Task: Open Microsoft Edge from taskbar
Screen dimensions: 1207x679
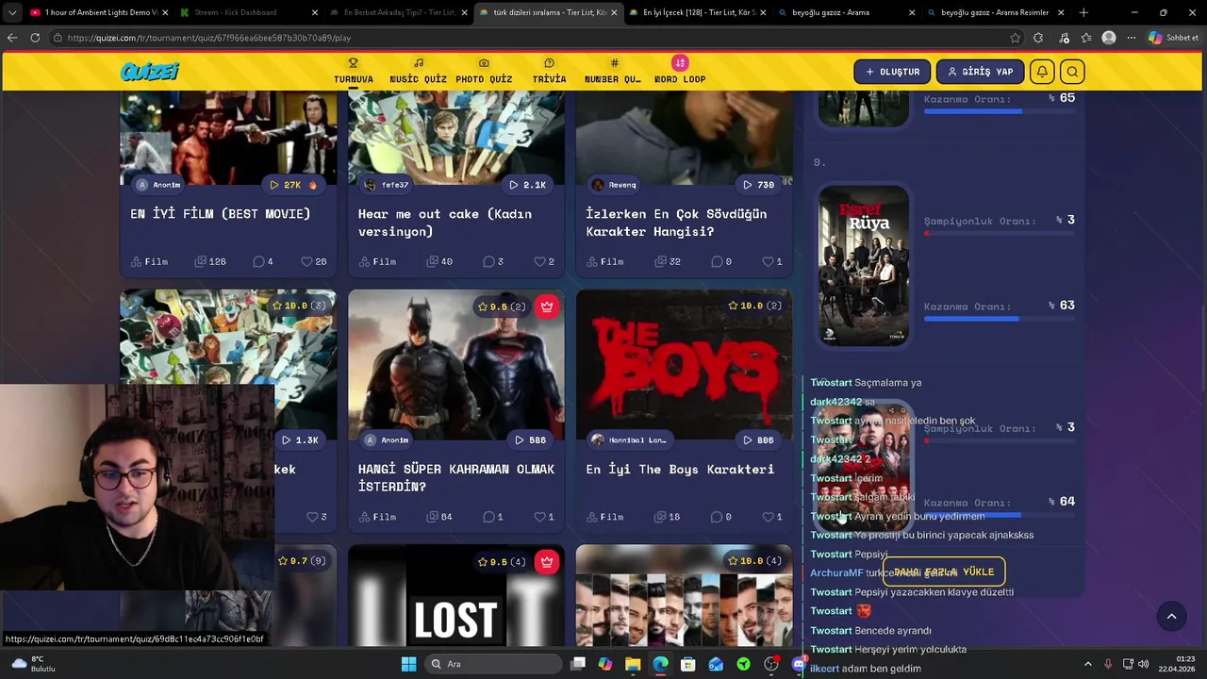Action: [660, 664]
